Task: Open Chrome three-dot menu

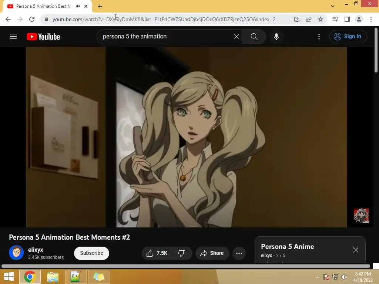Action: coord(371,19)
